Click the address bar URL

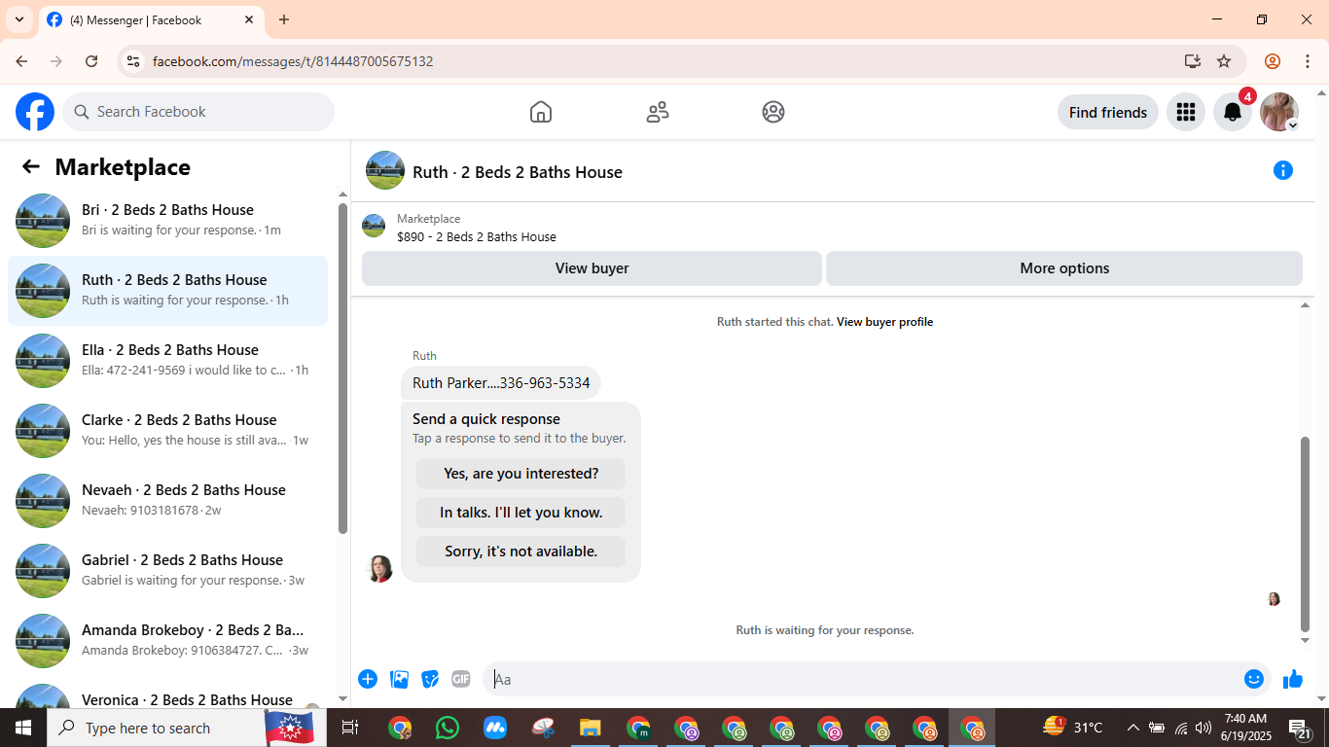click(x=293, y=61)
